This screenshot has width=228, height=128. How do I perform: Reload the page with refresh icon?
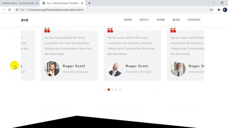coord(10,10)
